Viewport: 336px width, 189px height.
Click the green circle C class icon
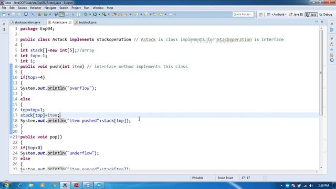coord(46,14)
